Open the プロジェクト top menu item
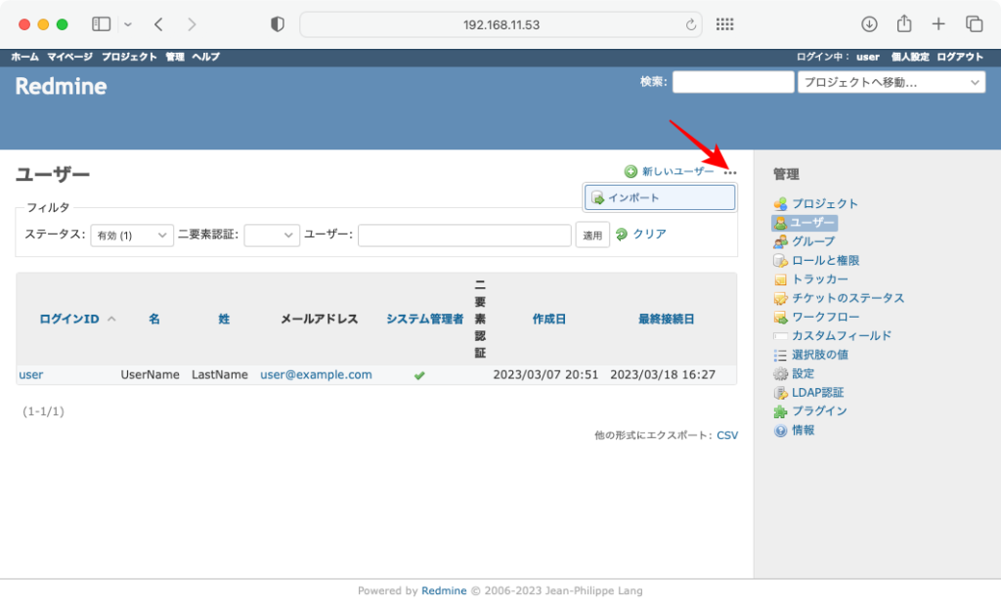This screenshot has width=1001, height=601. pyautogui.click(x=129, y=57)
